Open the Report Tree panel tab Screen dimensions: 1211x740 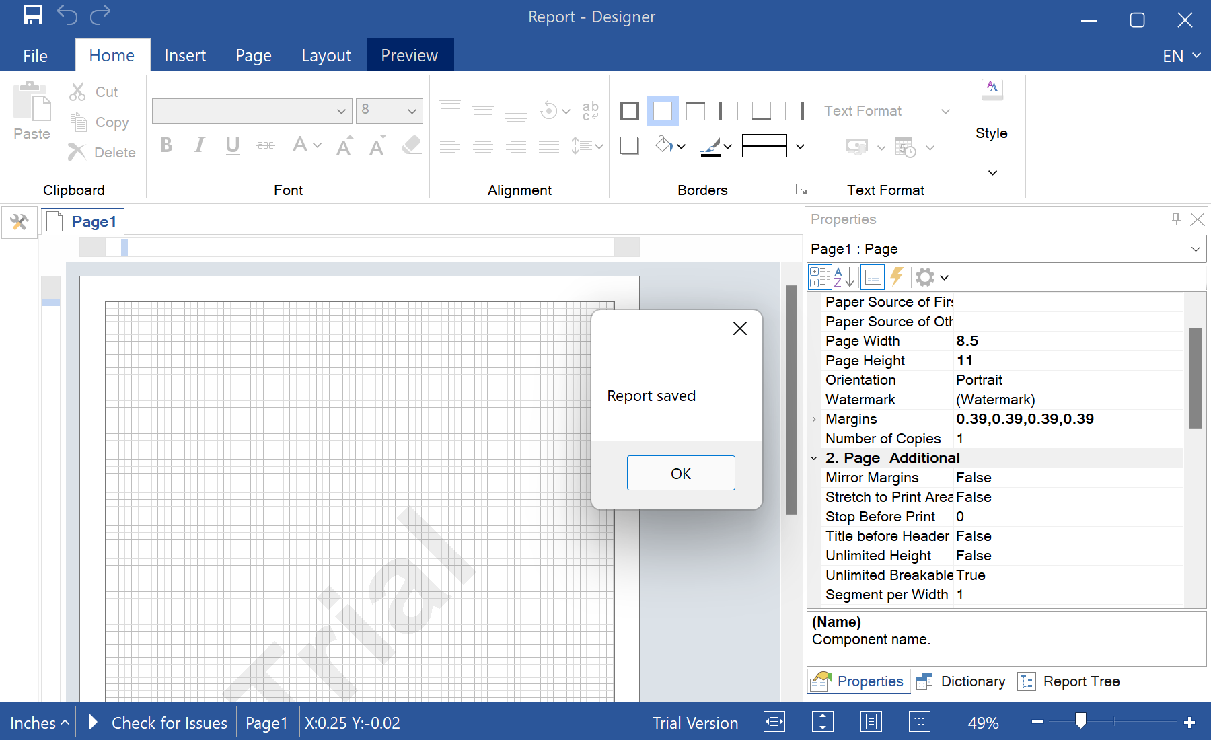pyautogui.click(x=1068, y=681)
